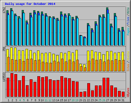
Task: Click day 1 on the x-axis
Action: [8, 100]
